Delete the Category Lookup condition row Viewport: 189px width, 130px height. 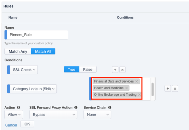175,89
